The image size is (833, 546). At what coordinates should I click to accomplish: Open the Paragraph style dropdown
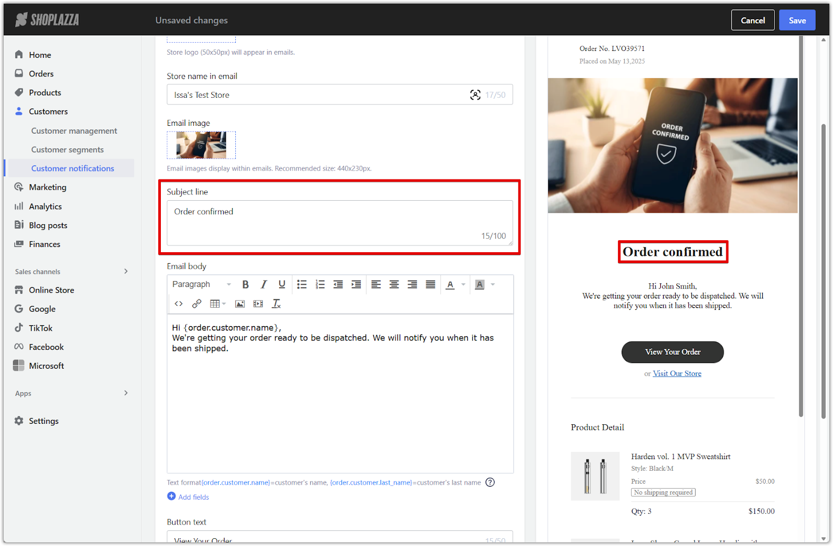[x=201, y=284]
